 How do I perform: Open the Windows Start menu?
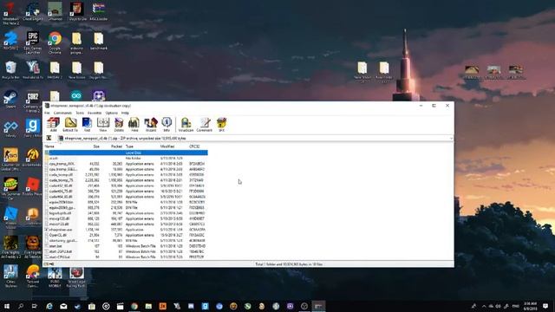[6, 306]
